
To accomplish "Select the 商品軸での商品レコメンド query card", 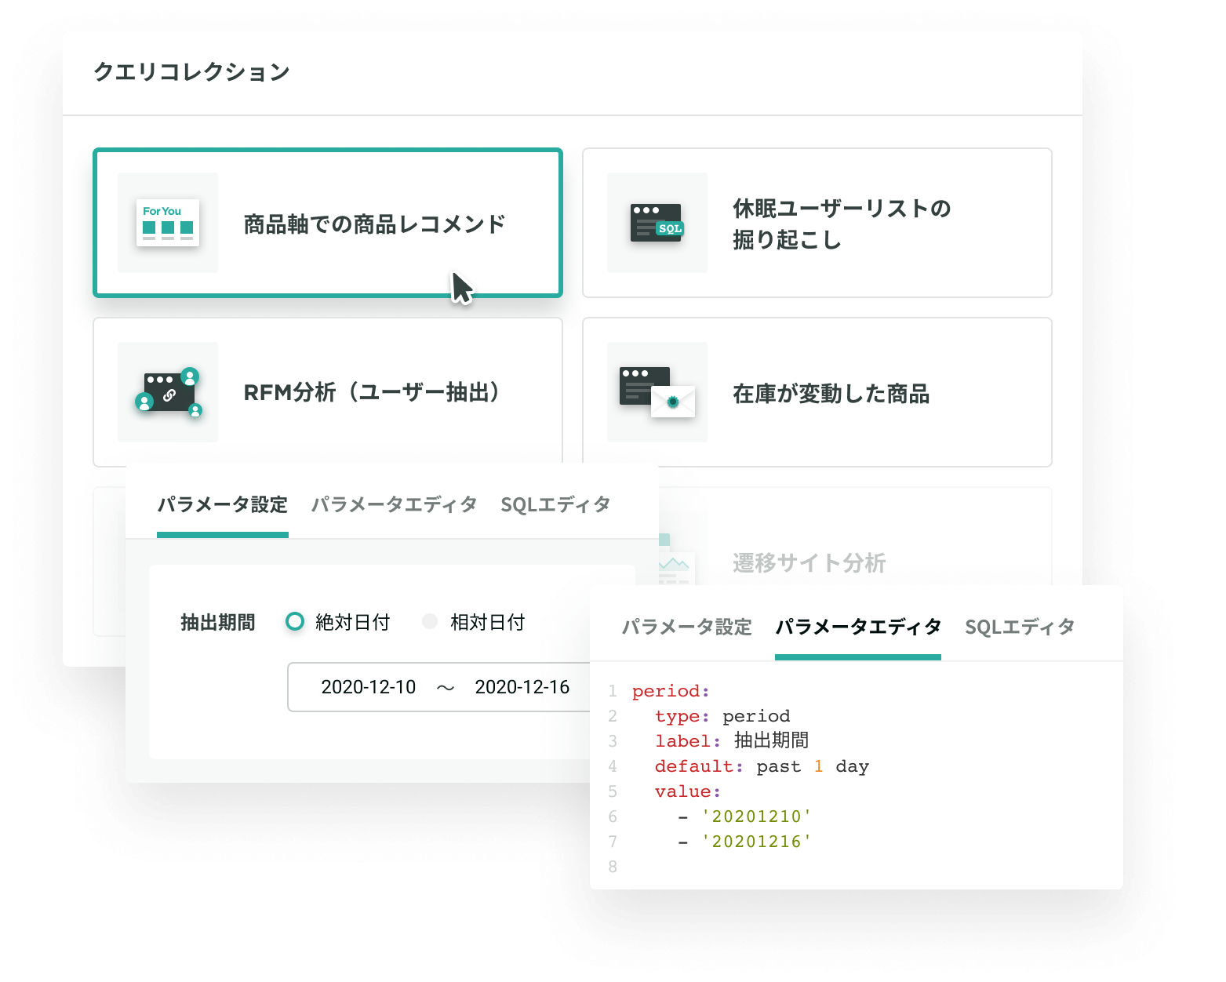I will click(x=327, y=224).
